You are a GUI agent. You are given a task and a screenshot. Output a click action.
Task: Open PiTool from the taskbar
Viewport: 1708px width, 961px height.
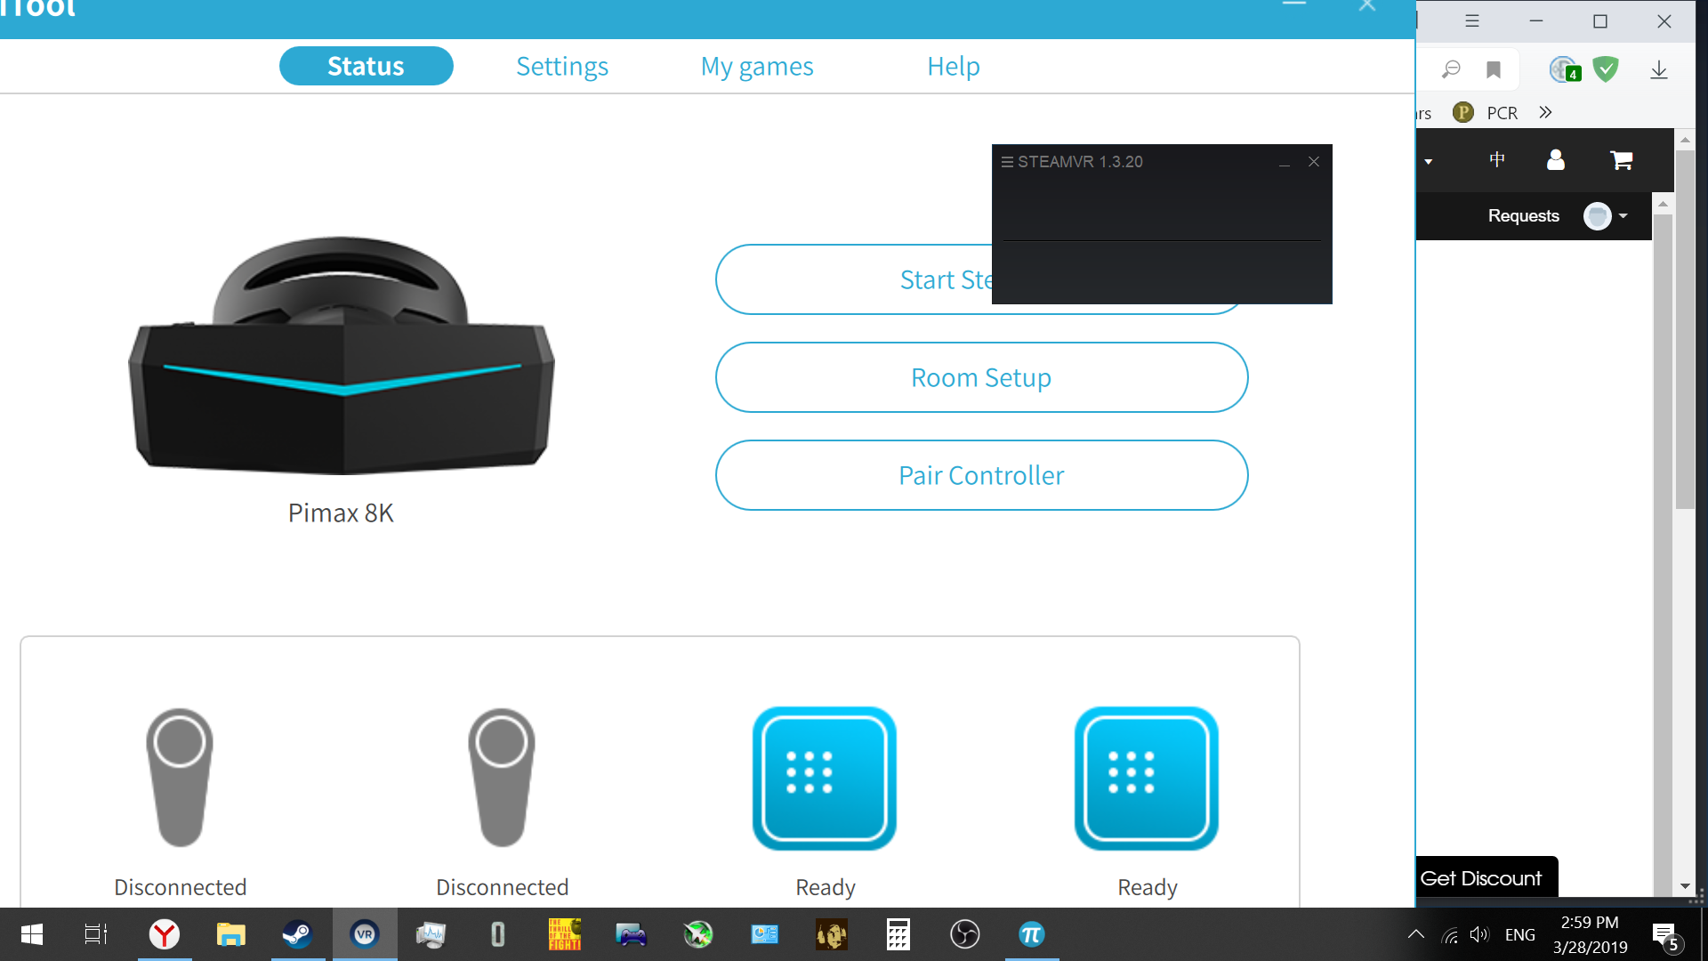(1032, 934)
